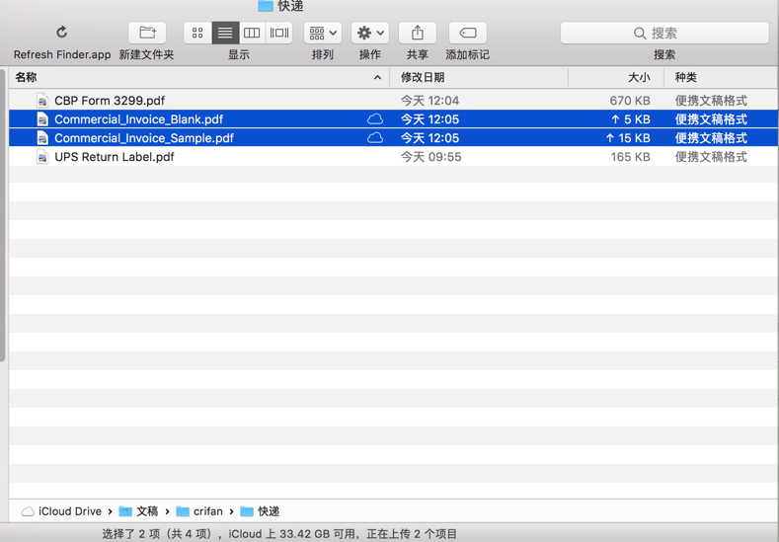Click the PDF icon of Commercial_Invoice_Blank.pdf
The image size is (779, 542).
(x=42, y=119)
